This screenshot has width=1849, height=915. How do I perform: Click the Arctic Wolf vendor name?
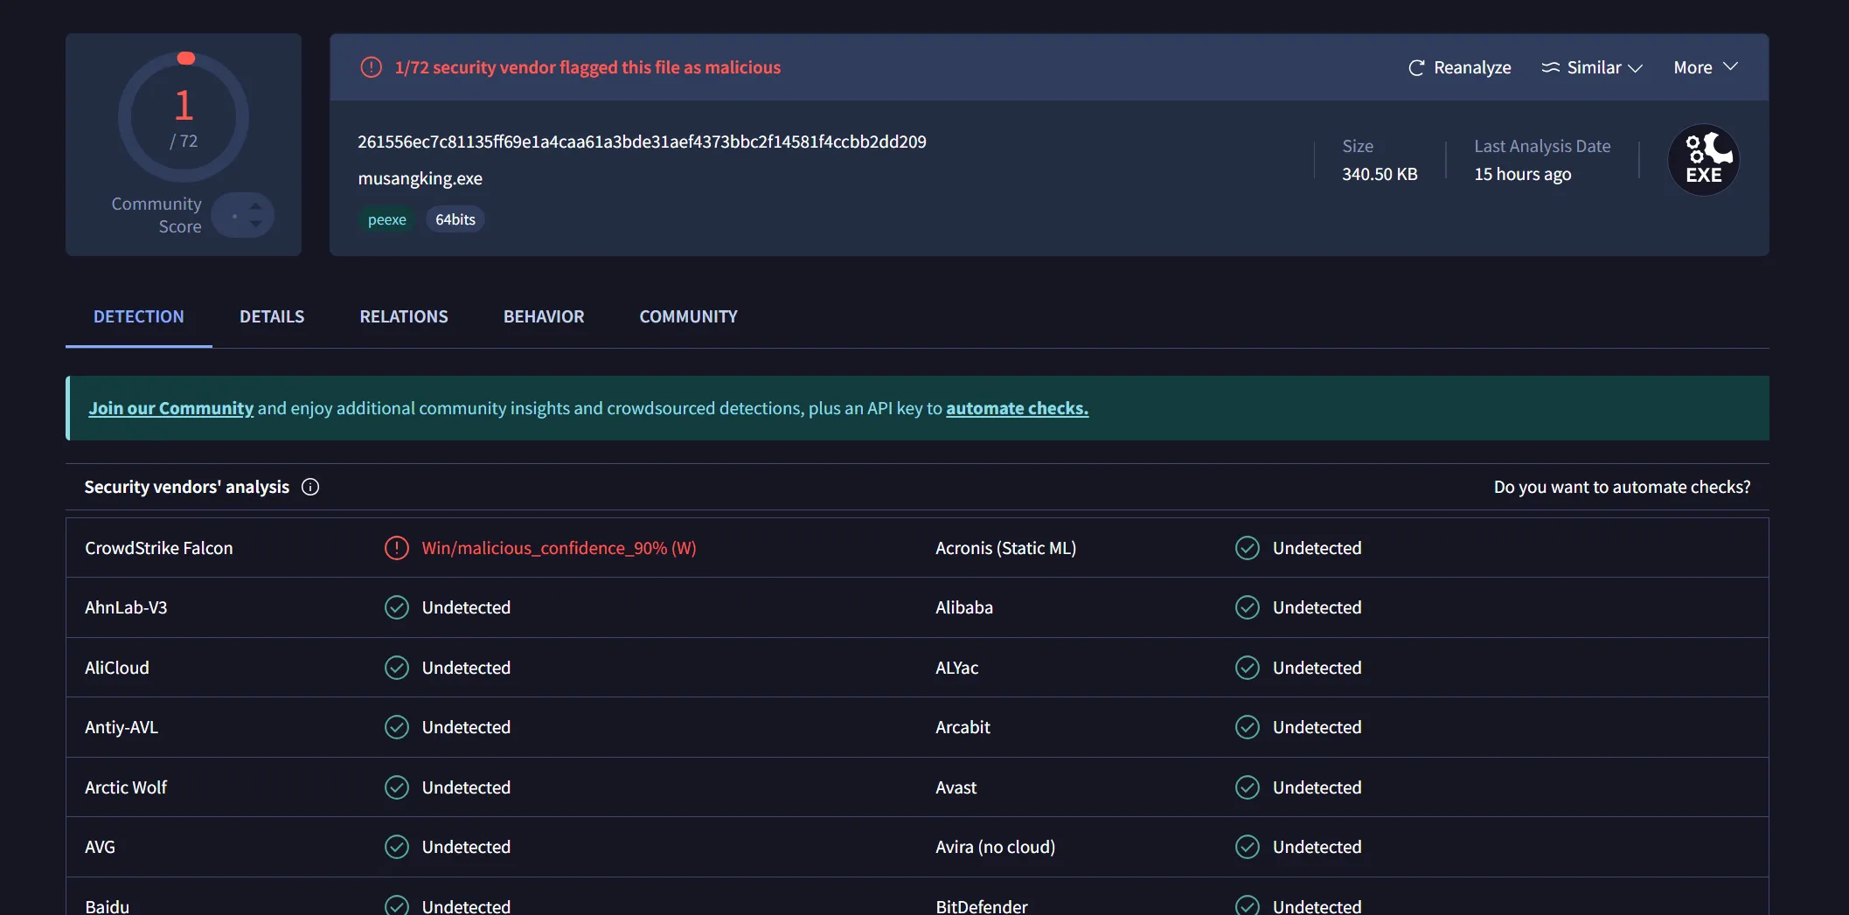[x=126, y=787]
